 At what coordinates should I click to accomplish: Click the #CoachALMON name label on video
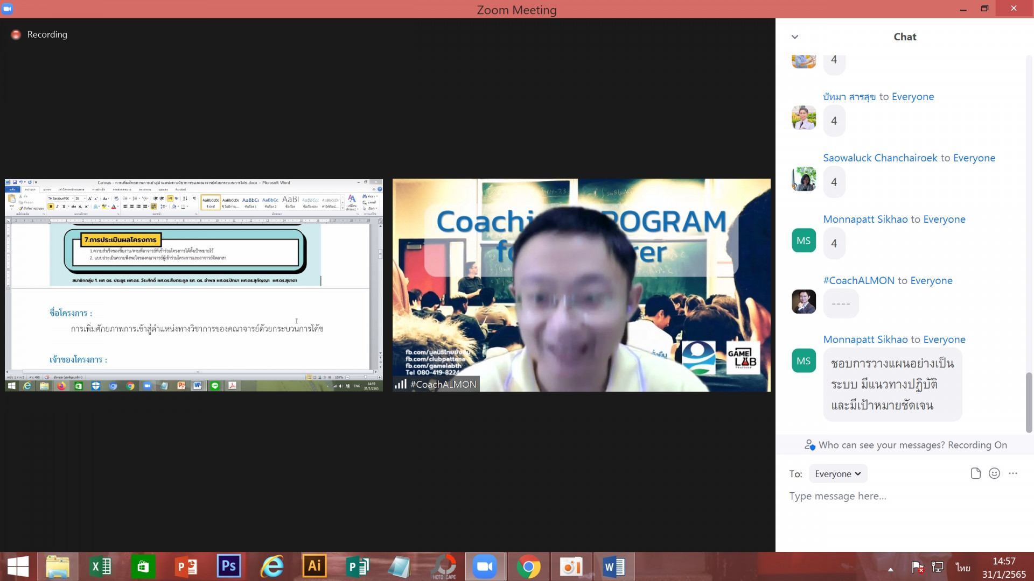pyautogui.click(x=443, y=384)
